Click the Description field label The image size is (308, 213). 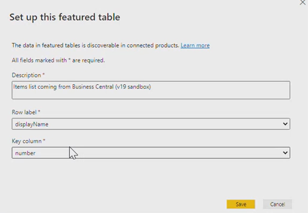26,75
